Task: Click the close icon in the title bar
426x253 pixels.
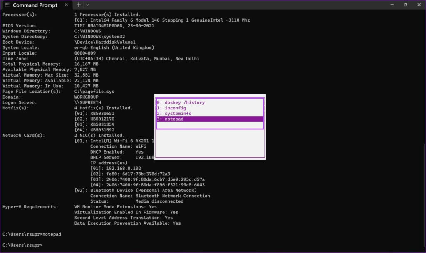Action: tap(419, 5)
